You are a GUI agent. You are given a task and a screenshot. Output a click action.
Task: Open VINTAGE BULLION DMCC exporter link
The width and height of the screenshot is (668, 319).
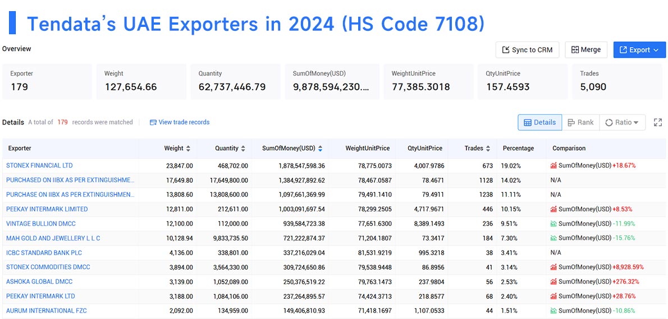[41, 224]
